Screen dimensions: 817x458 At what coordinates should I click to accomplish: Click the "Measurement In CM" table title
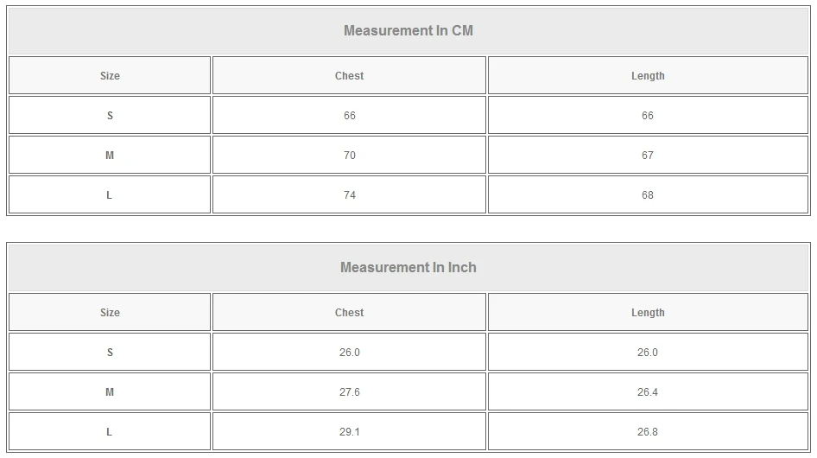408,31
